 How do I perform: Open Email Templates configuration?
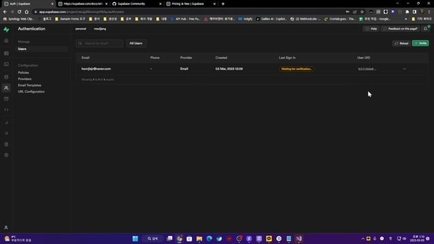tap(30, 85)
